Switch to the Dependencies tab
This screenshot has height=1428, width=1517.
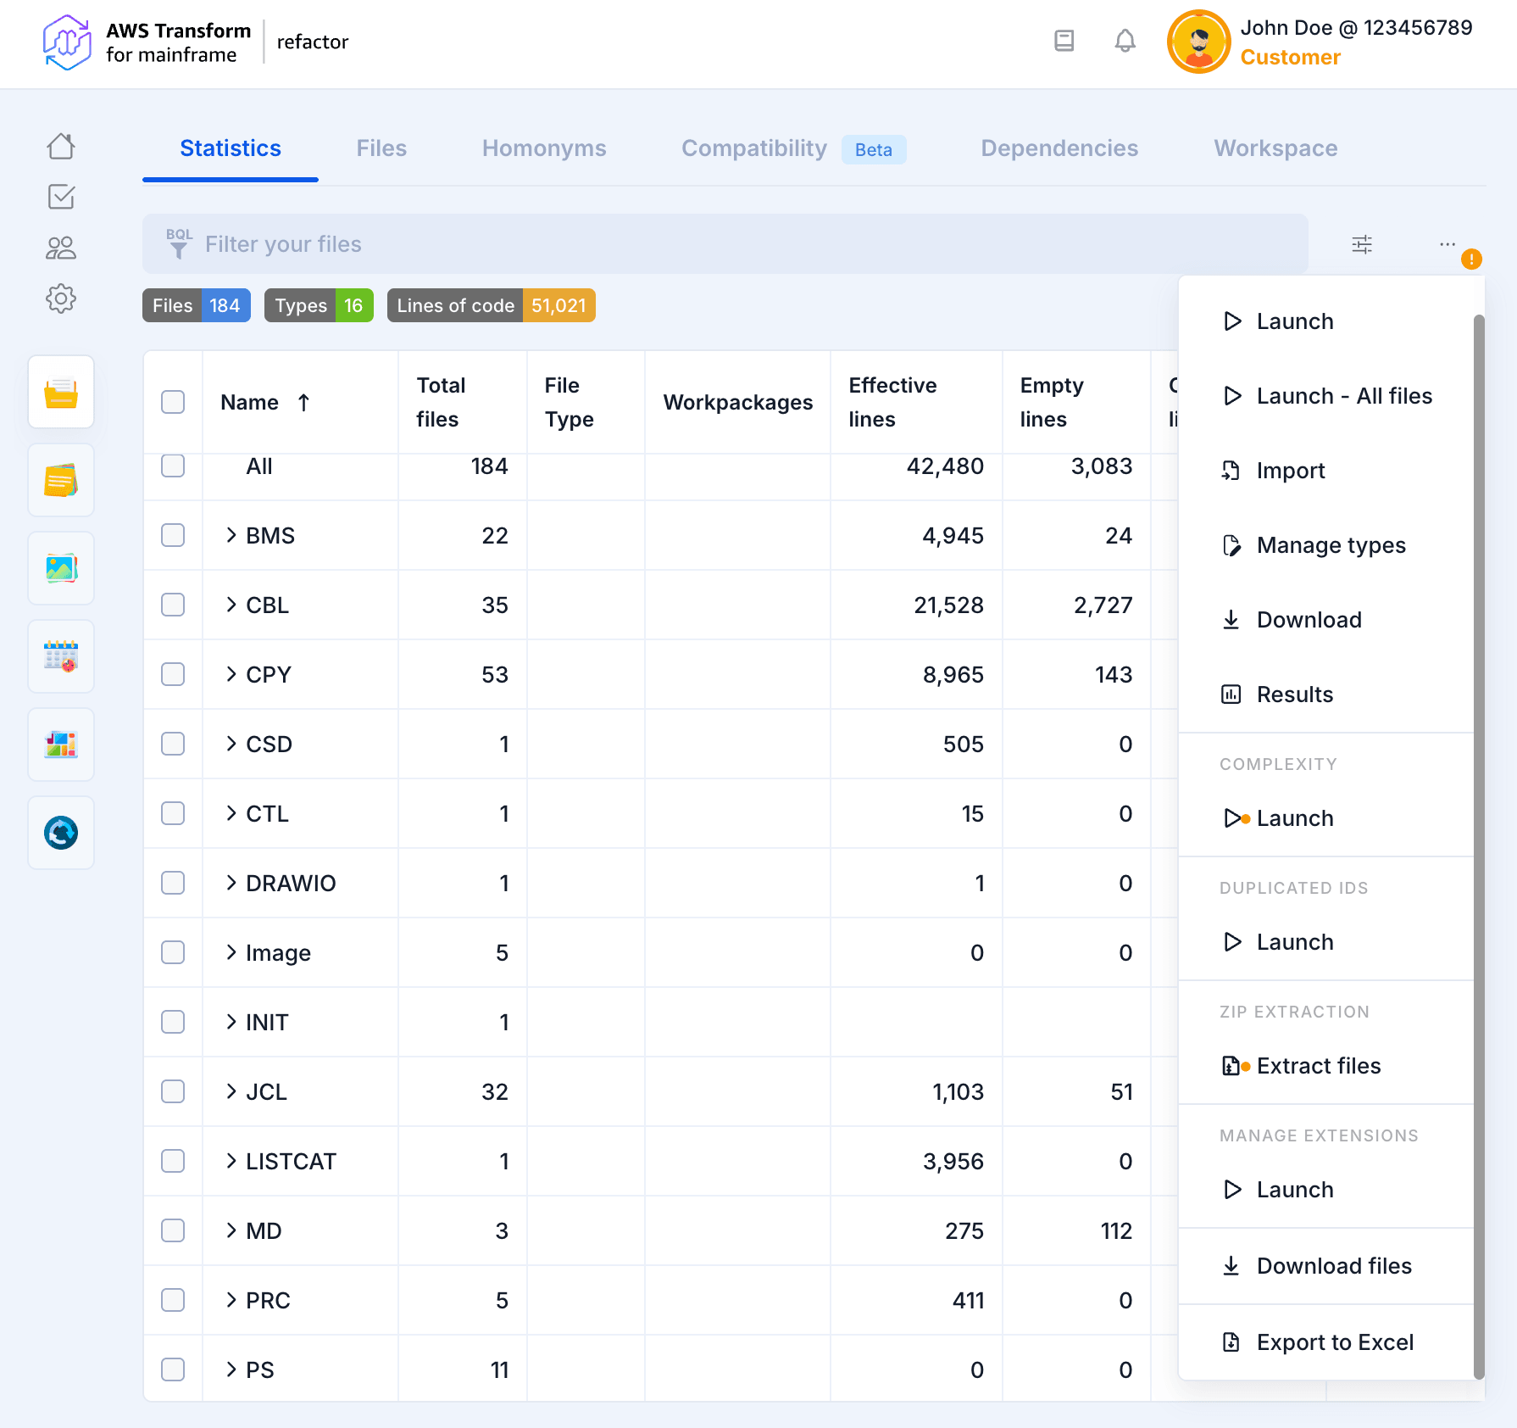pyautogui.click(x=1059, y=148)
